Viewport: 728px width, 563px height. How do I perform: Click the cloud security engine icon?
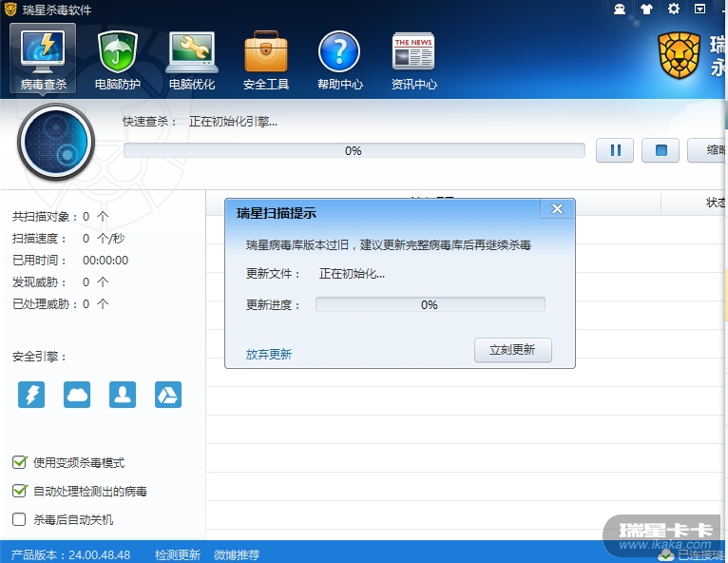click(x=77, y=395)
